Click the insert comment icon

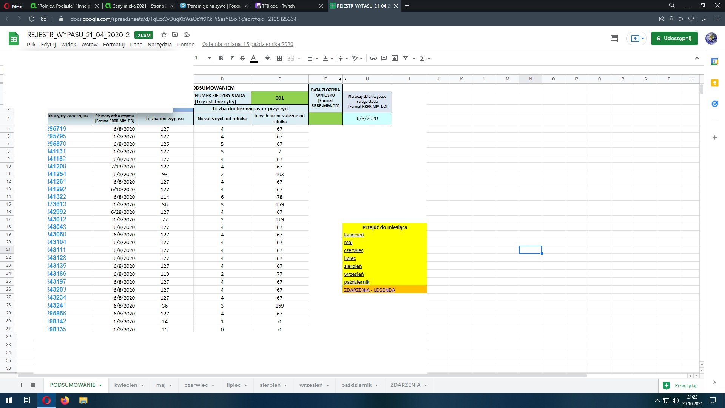tap(384, 58)
